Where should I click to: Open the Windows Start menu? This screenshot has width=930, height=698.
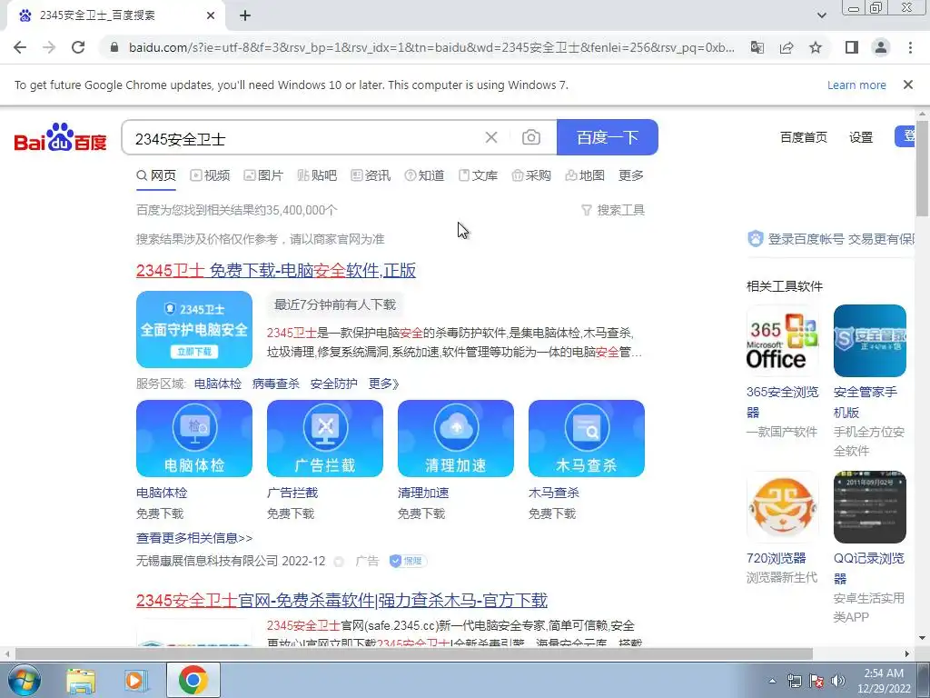(x=24, y=680)
